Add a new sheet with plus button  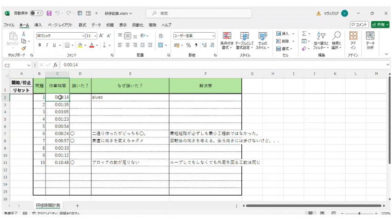pyautogui.click(x=77, y=206)
